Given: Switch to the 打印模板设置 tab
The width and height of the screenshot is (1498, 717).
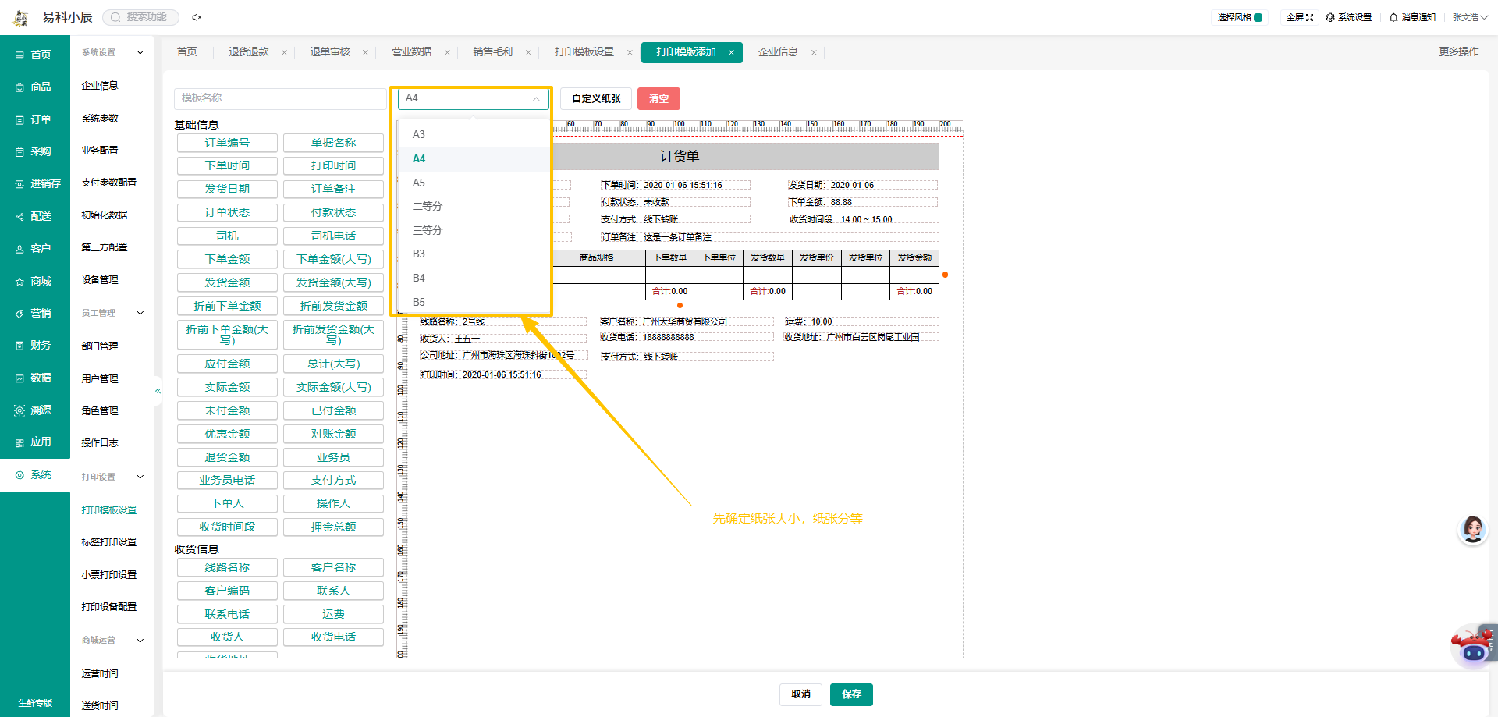Looking at the screenshot, I should [584, 52].
